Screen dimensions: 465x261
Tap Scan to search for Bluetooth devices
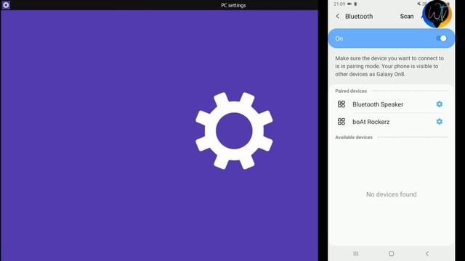coord(407,16)
